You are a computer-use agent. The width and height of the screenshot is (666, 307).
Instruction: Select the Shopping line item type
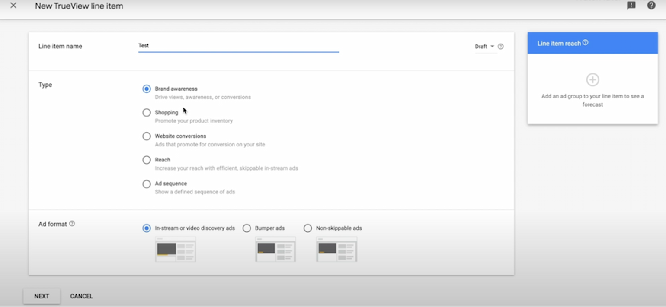[x=147, y=112]
